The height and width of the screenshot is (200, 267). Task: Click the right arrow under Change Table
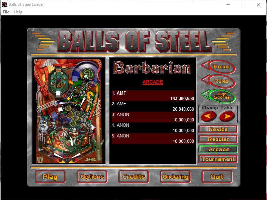[227, 116]
